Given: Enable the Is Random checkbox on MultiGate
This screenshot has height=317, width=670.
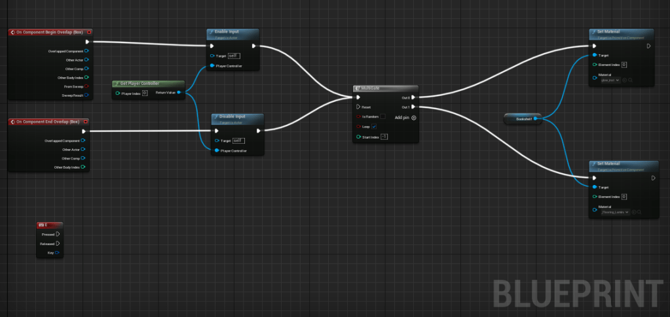Looking at the screenshot, I should tap(382, 116).
